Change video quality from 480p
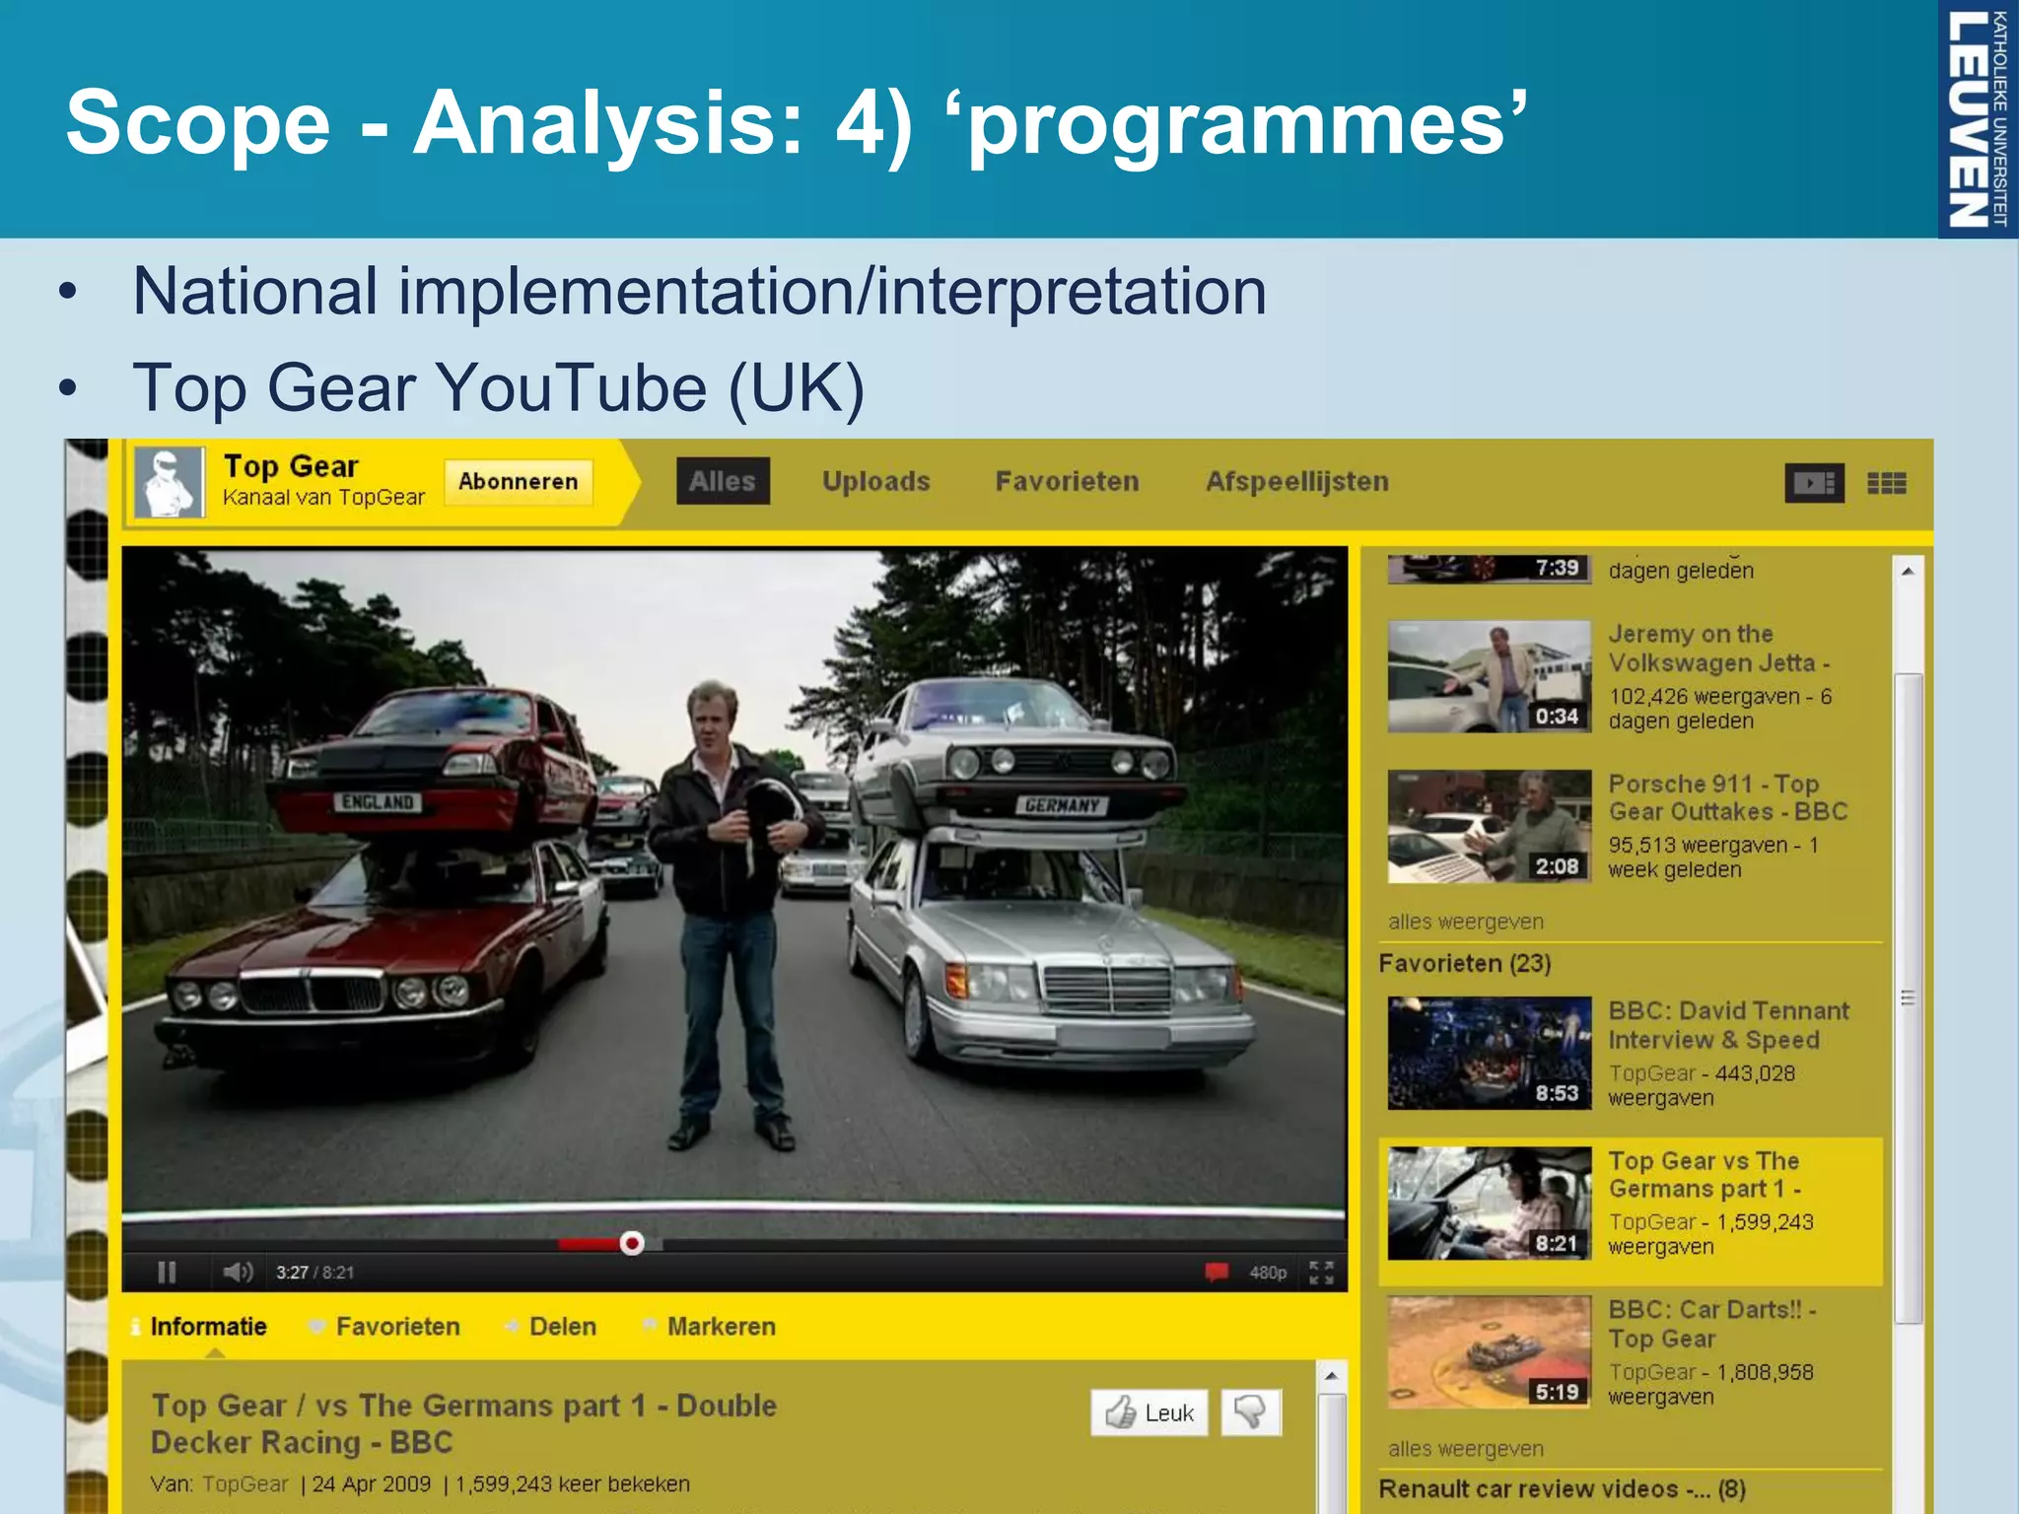Image resolution: width=2019 pixels, height=1514 pixels. tap(1268, 1273)
